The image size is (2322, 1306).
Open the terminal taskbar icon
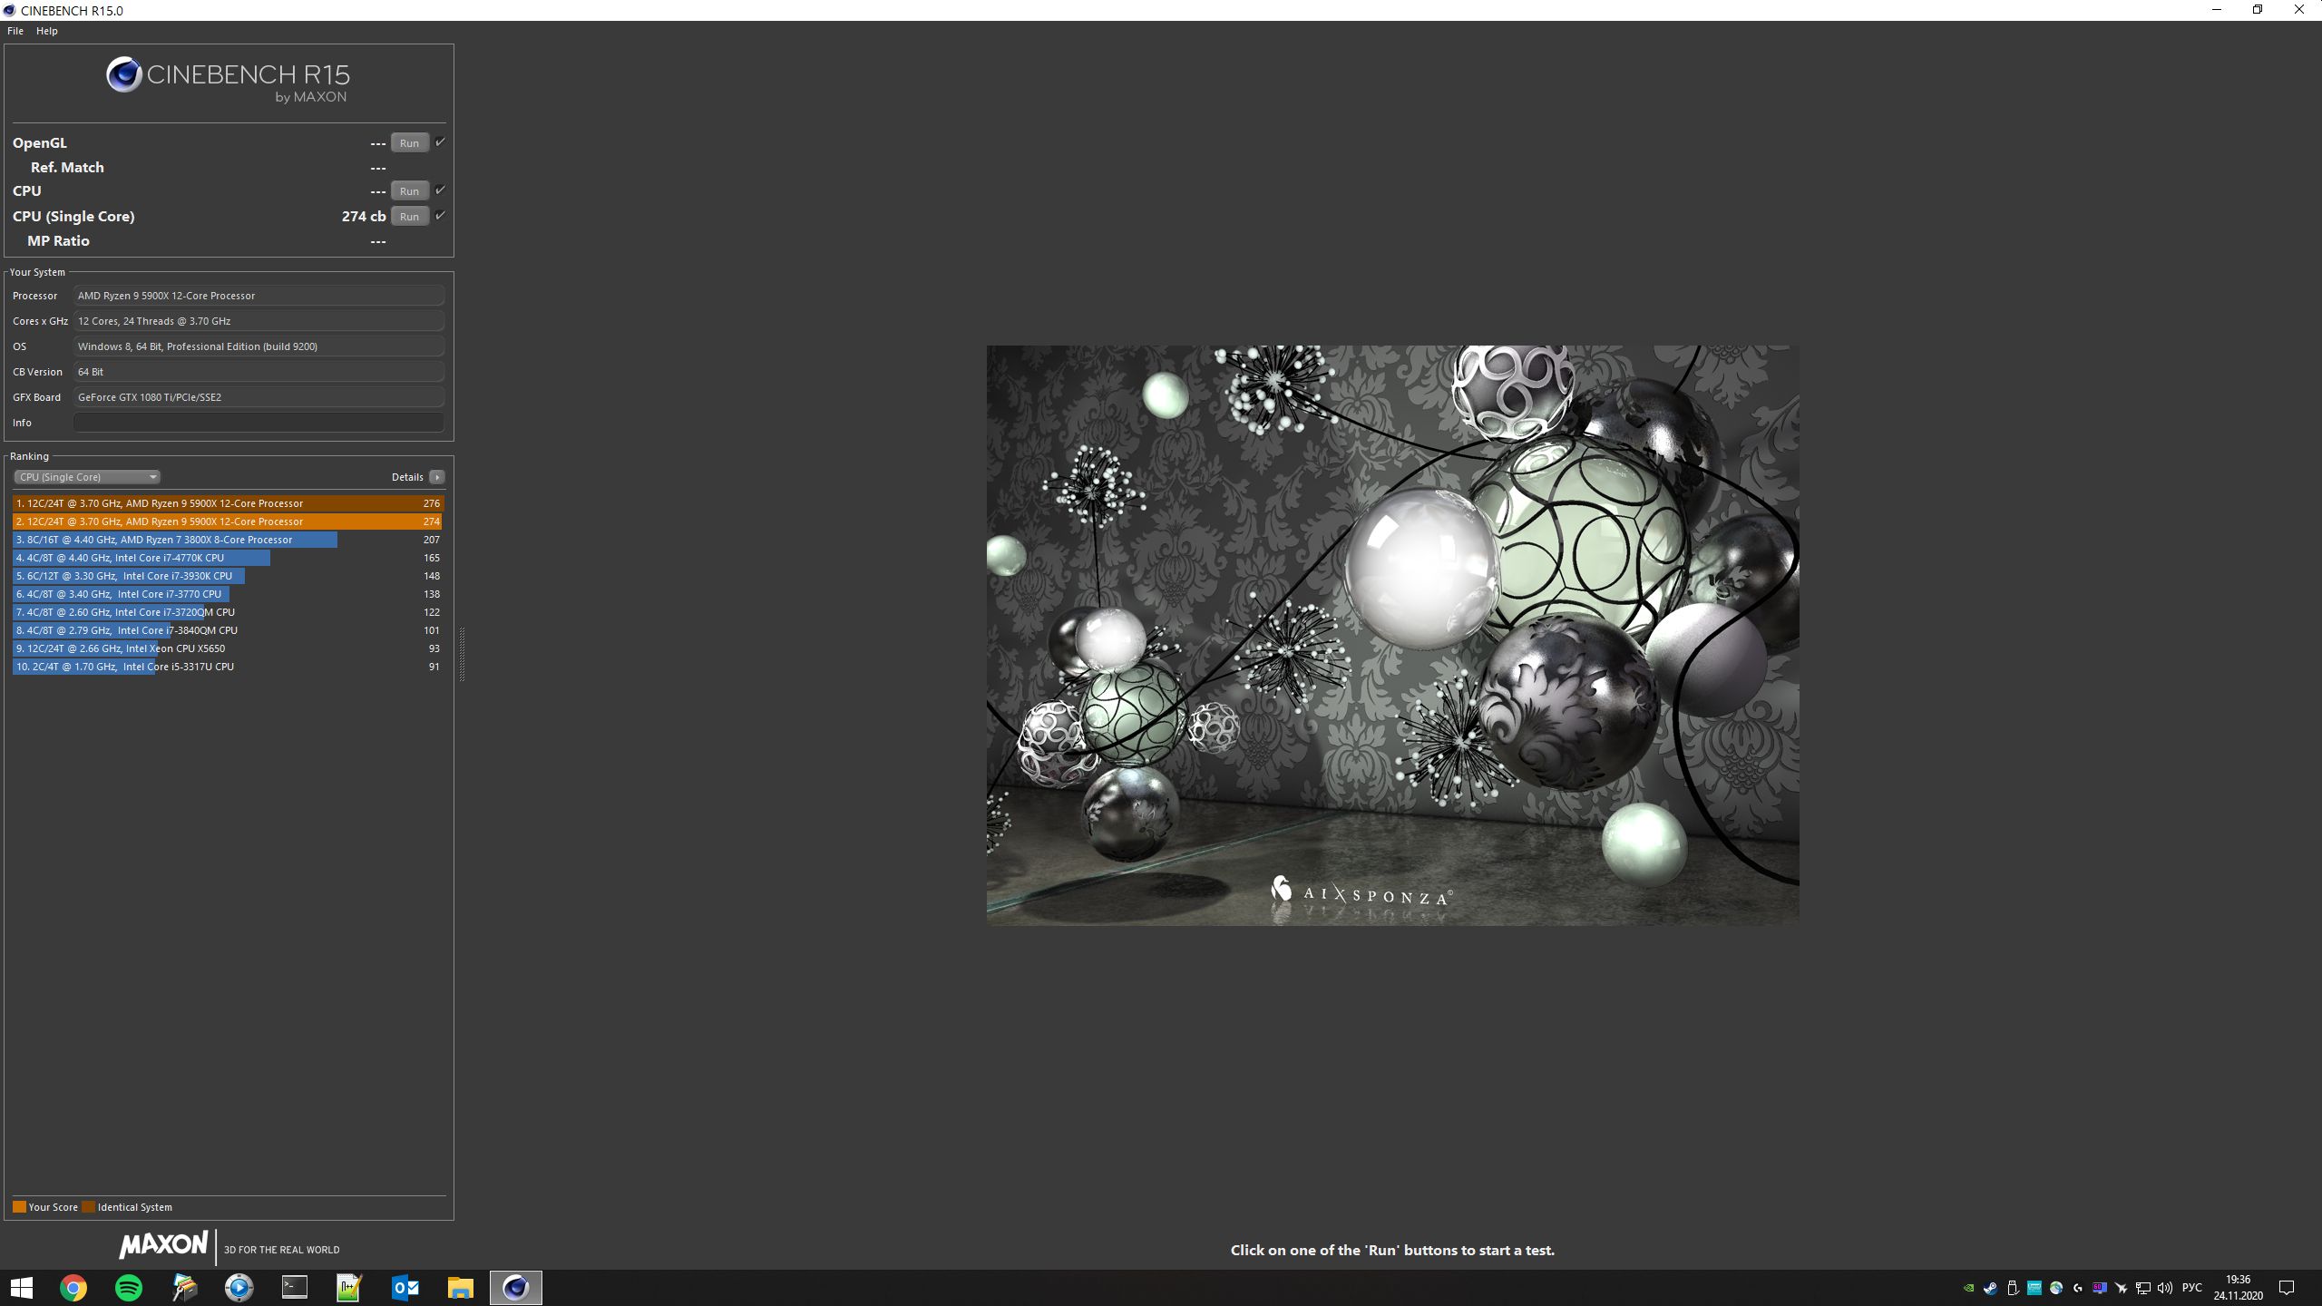coord(295,1287)
